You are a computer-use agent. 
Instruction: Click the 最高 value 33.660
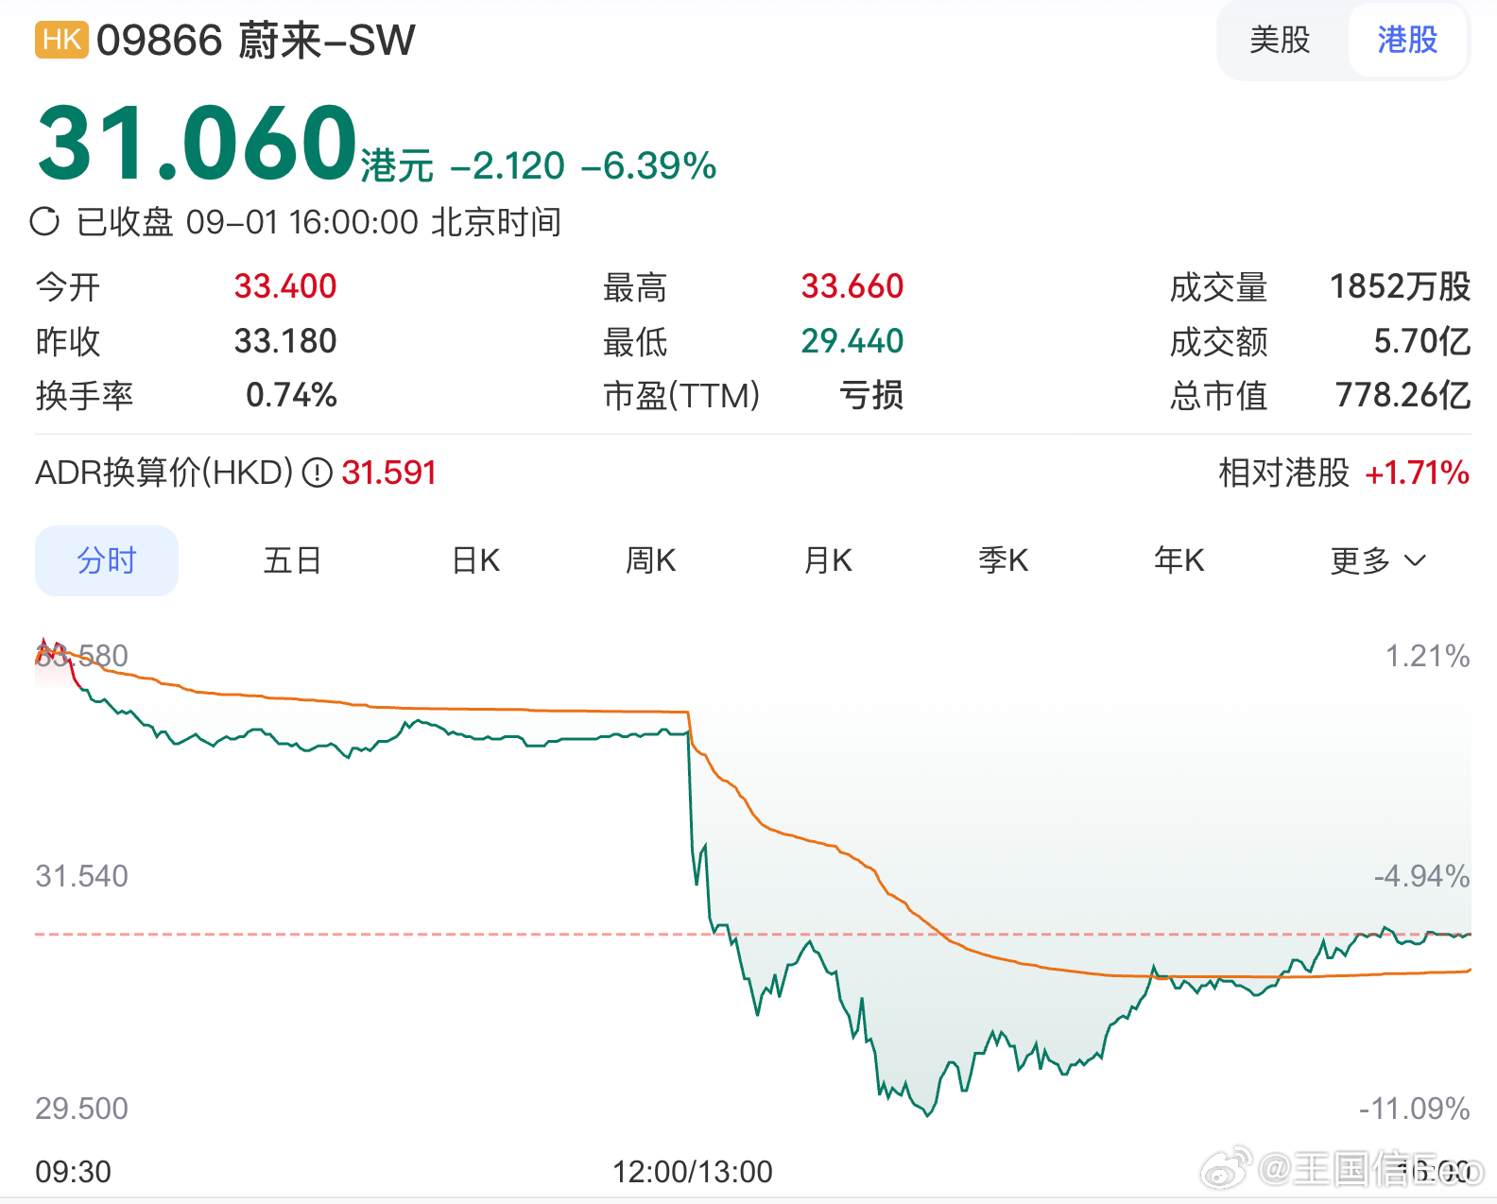click(x=852, y=286)
